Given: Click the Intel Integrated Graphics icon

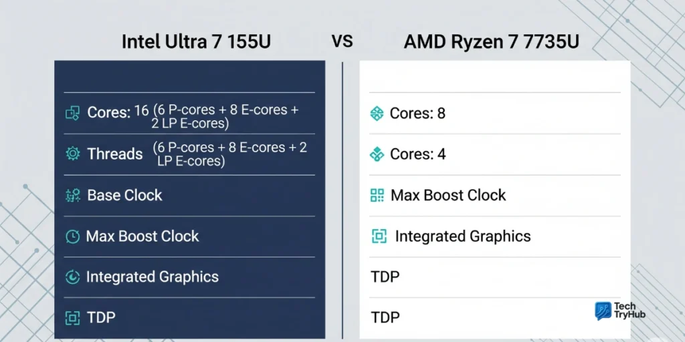Looking at the screenshot, I should click(72, 277).
